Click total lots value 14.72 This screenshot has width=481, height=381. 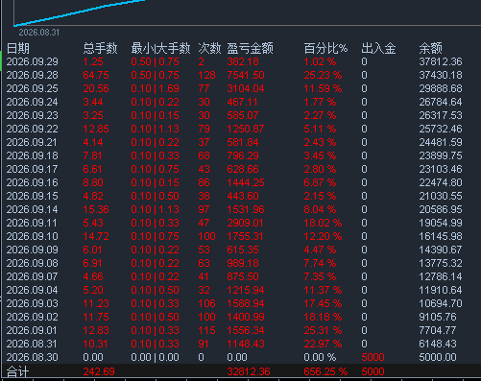click(x=96, y=236)
